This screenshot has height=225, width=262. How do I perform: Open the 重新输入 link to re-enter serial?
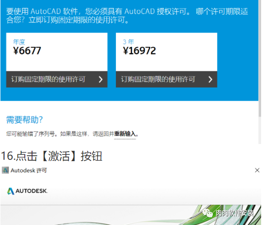125,134
